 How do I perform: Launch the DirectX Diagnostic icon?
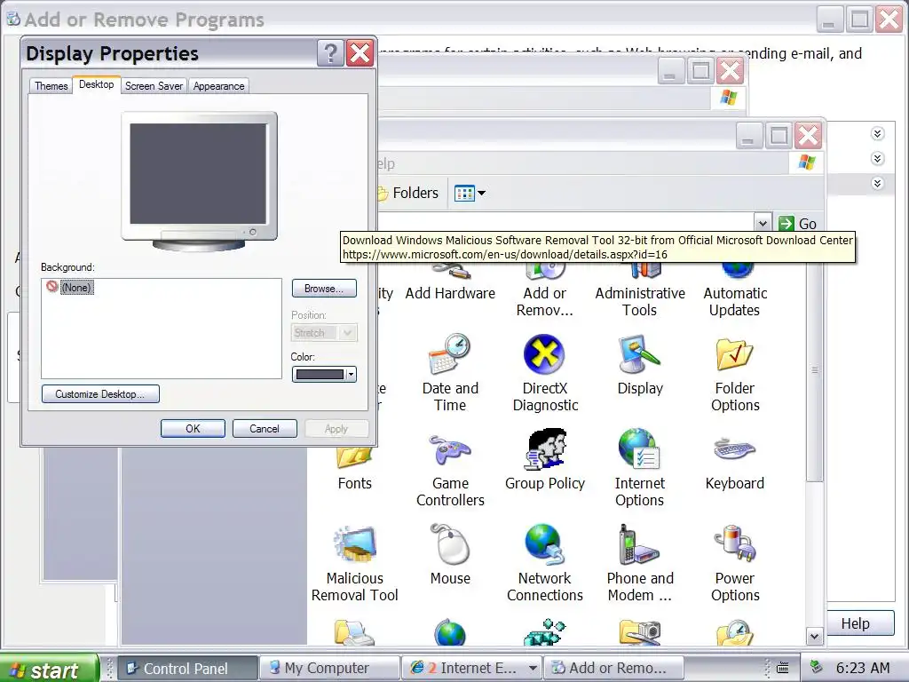click(x=545, y=373)
